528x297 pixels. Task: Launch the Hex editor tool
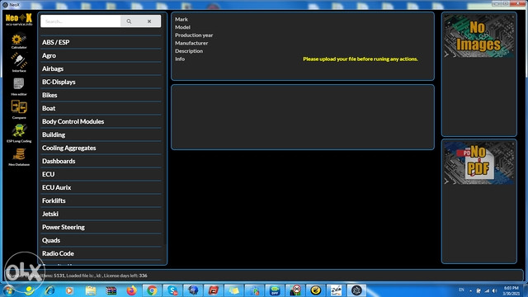pos(19,87)
